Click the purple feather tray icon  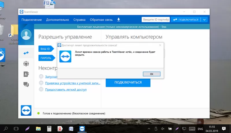pos(177,129)
